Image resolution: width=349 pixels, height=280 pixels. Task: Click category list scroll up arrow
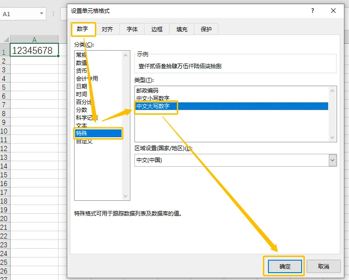tap(126, 55)
